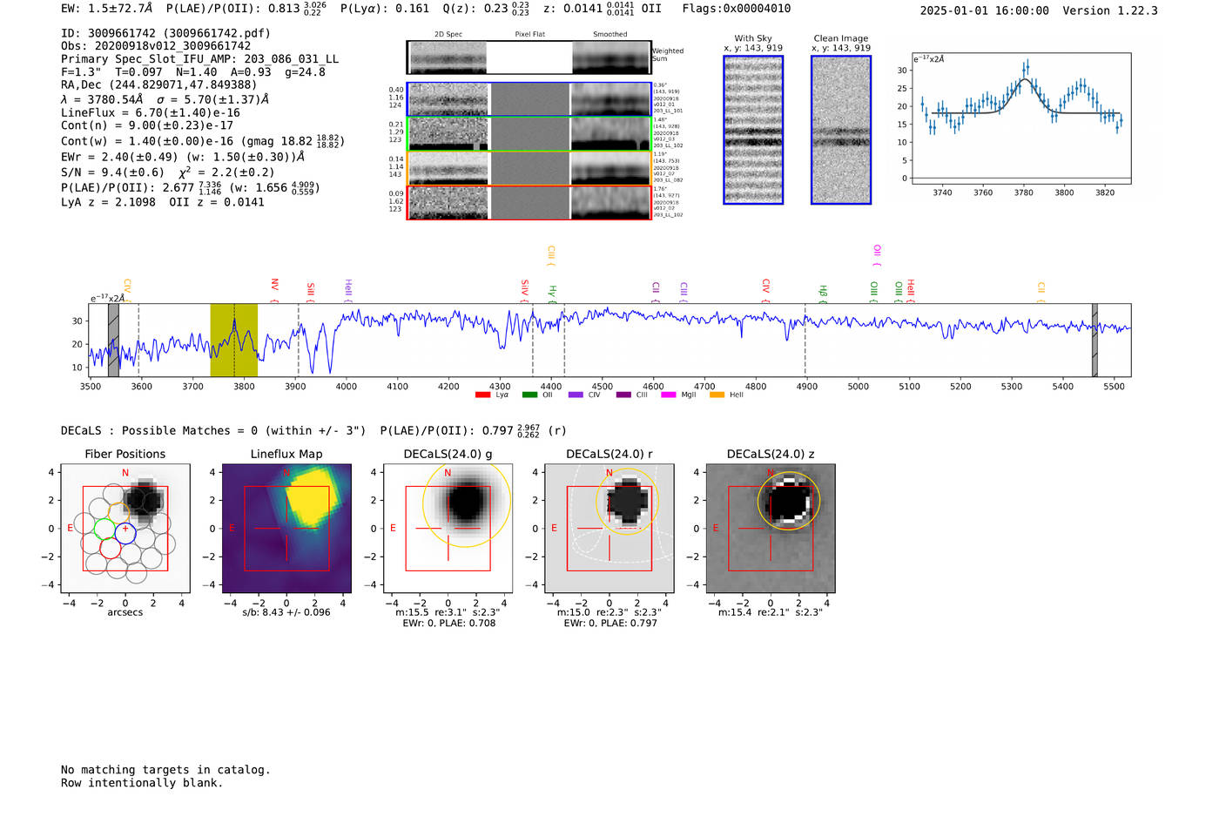Click the blue-bordered 2D spectrum row
The image size is (1219, 830).
(x=529, y=99)
